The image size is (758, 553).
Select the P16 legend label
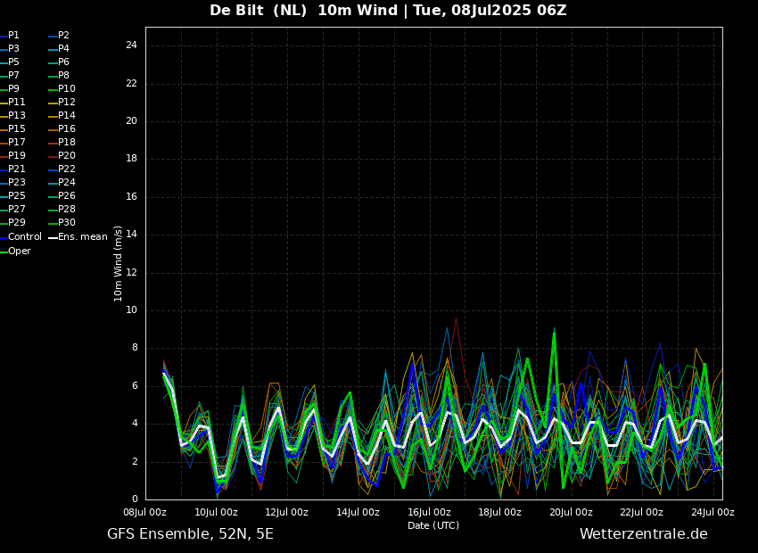(66, 129)
